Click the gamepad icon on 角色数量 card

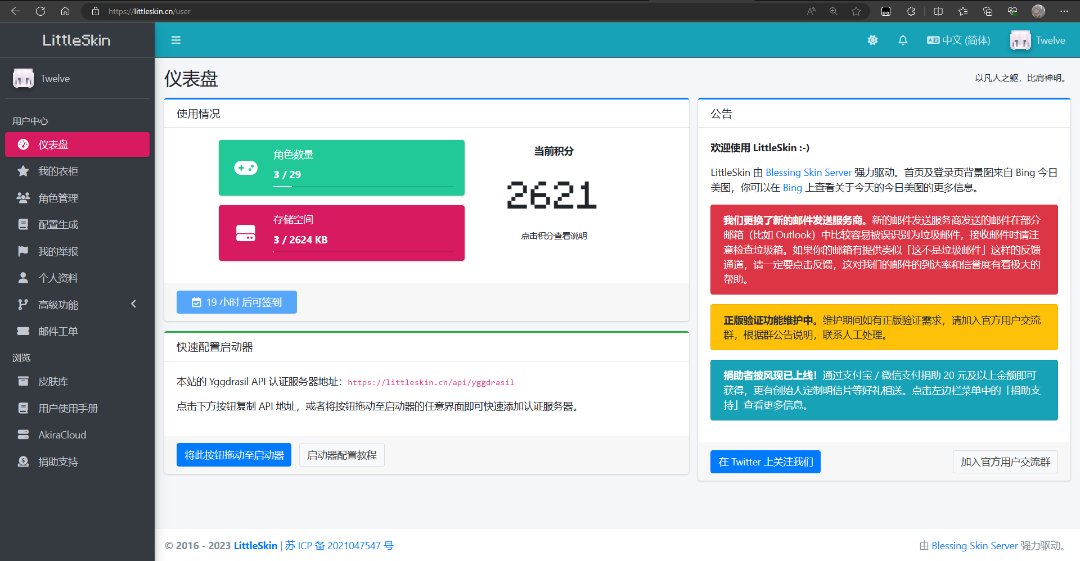(246, 168)
